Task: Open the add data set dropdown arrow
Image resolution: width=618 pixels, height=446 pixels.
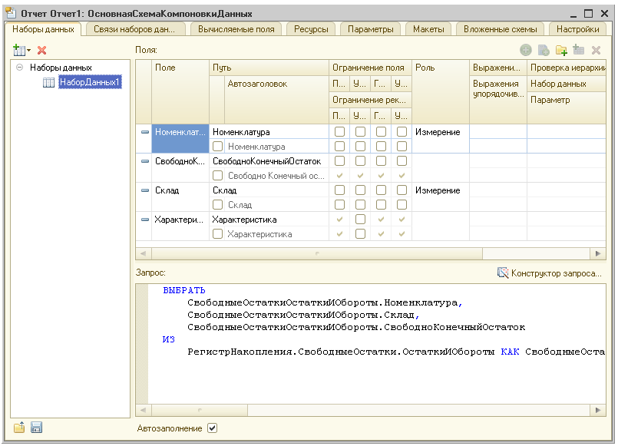Action: (x=29, y=51)
